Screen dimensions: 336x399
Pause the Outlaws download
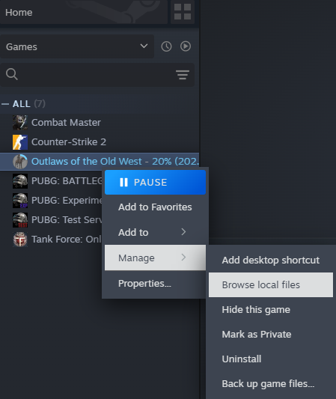point(155,182)
